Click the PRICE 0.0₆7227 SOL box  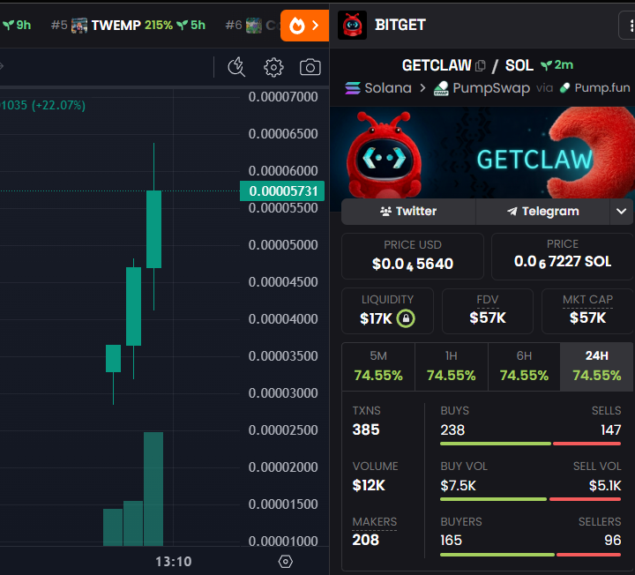pyautogui.click(x=563, y=256)
